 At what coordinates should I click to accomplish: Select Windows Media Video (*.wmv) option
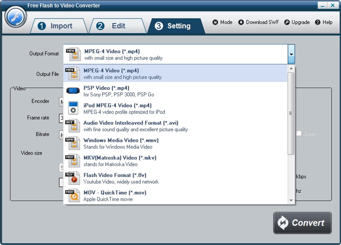(x=175, y=143)
